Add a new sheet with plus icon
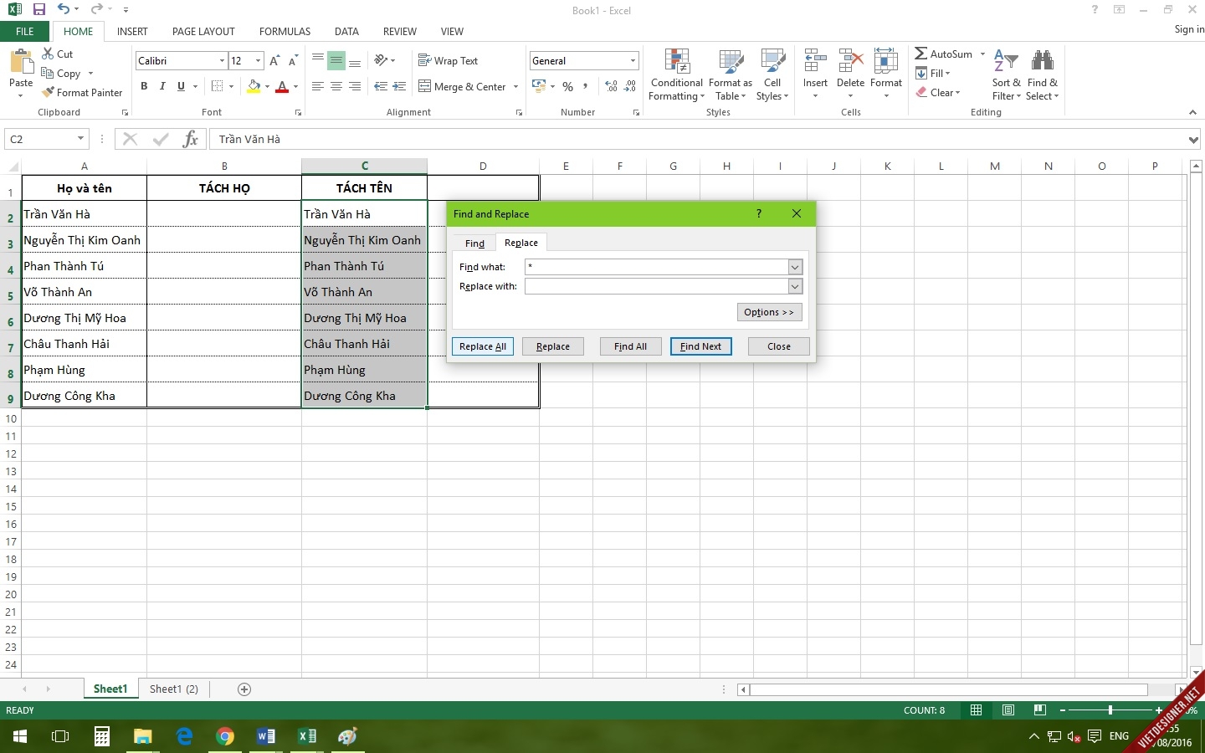The image size is (1205, 753). (244, 689)
